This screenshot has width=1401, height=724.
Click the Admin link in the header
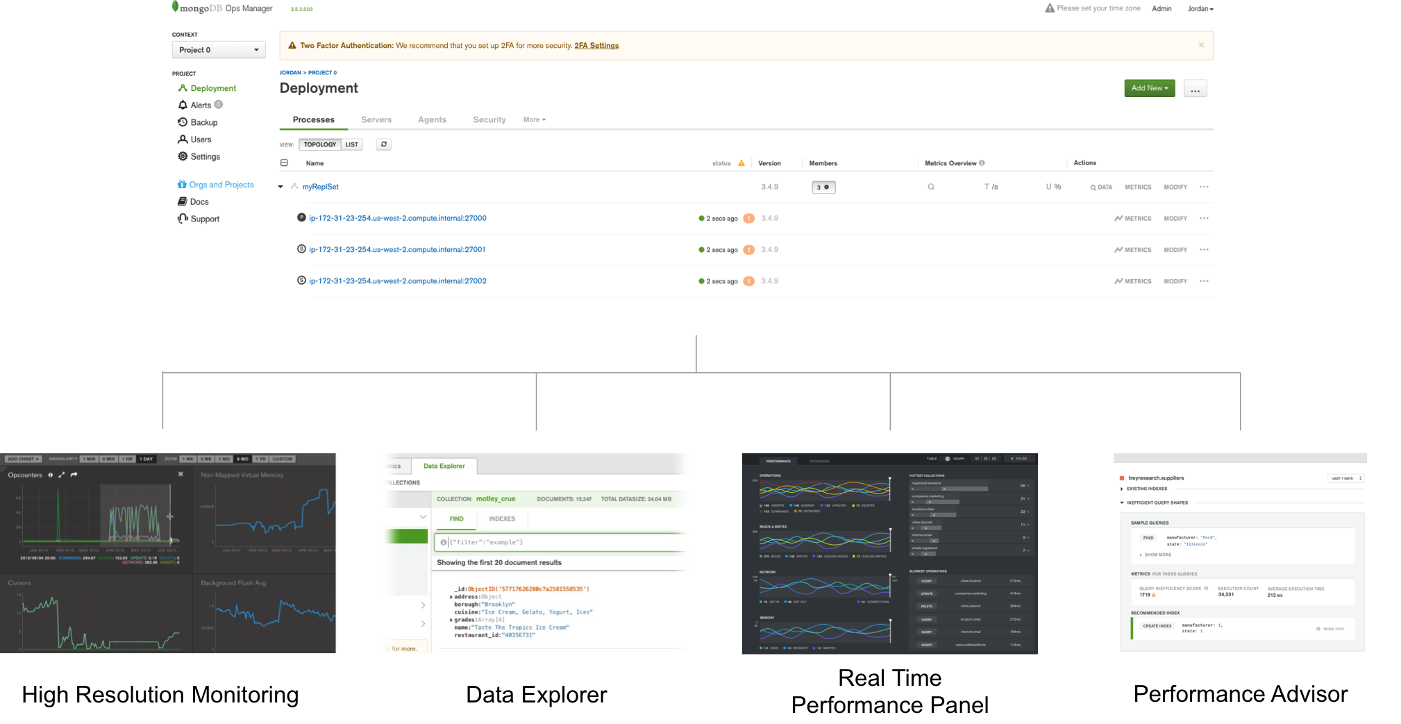click(1161, 9)
